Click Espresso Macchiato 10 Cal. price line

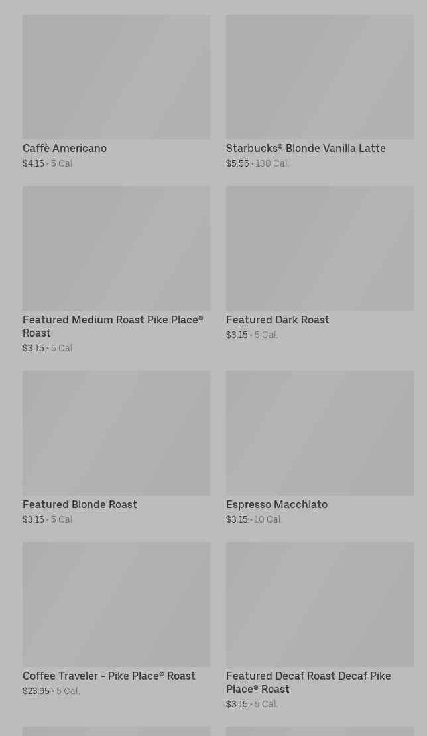255,520
